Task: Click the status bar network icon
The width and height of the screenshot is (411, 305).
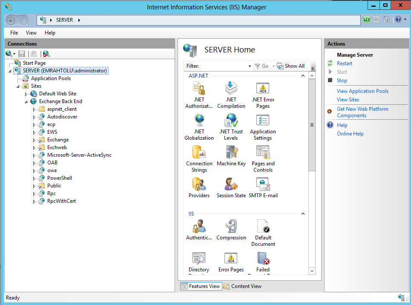Action: (401, 297)
